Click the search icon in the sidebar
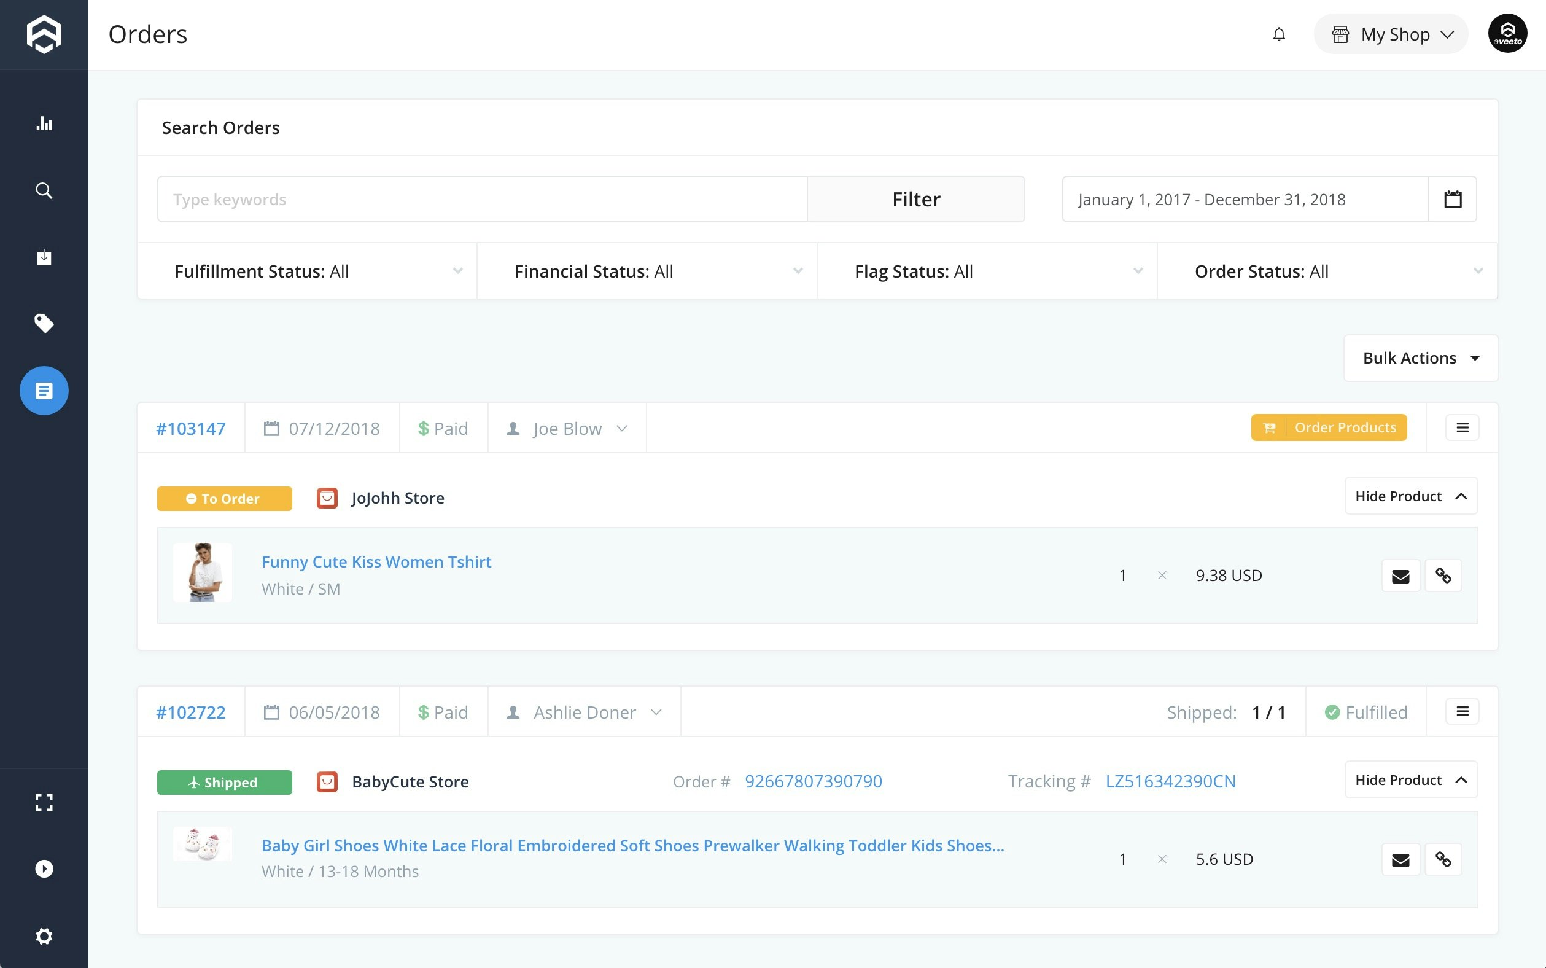This screenshot has width=1546, height=968. coord(44,190)
